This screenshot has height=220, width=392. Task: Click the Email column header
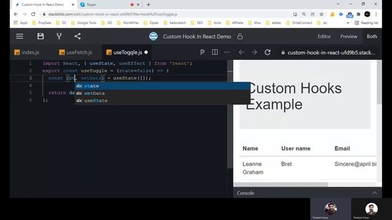[342, 148]
